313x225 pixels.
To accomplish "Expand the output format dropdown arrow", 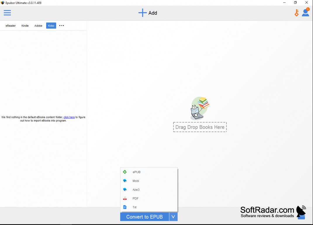I will point(173,217).
